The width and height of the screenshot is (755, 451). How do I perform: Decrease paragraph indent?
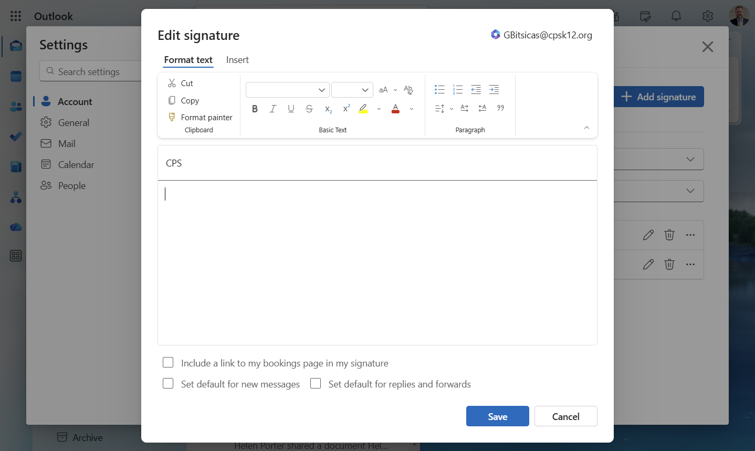(476, 90)
